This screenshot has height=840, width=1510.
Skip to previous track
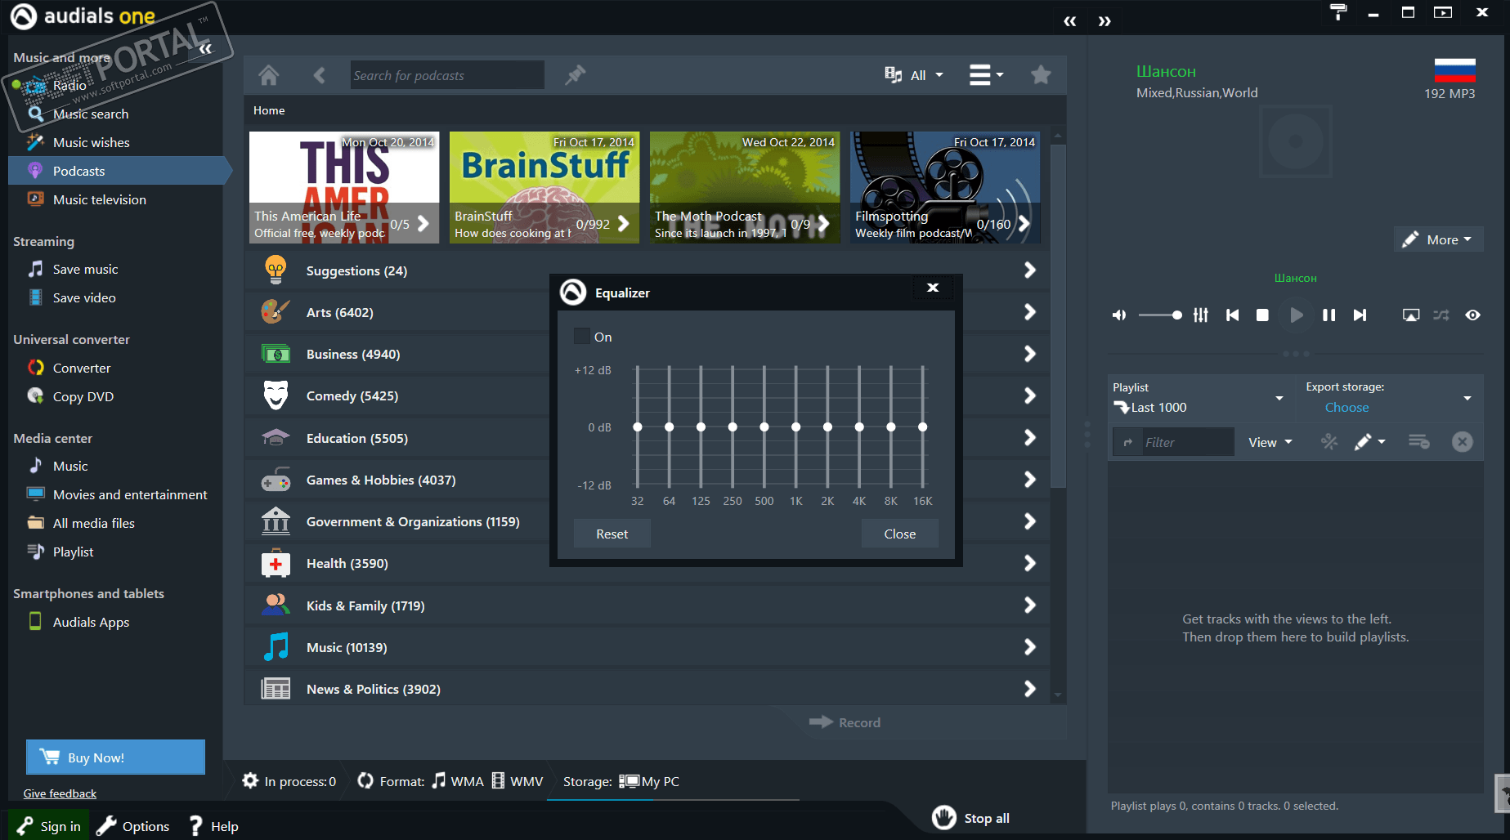[x=1232, y=315]
